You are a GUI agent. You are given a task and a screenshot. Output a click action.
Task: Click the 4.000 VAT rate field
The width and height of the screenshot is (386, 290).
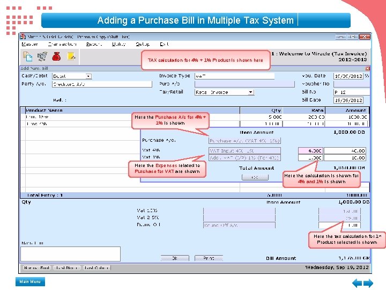click(x=310, y=151)
